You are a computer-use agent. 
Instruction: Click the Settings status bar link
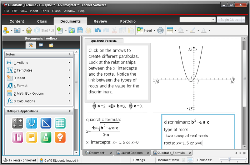139,160
